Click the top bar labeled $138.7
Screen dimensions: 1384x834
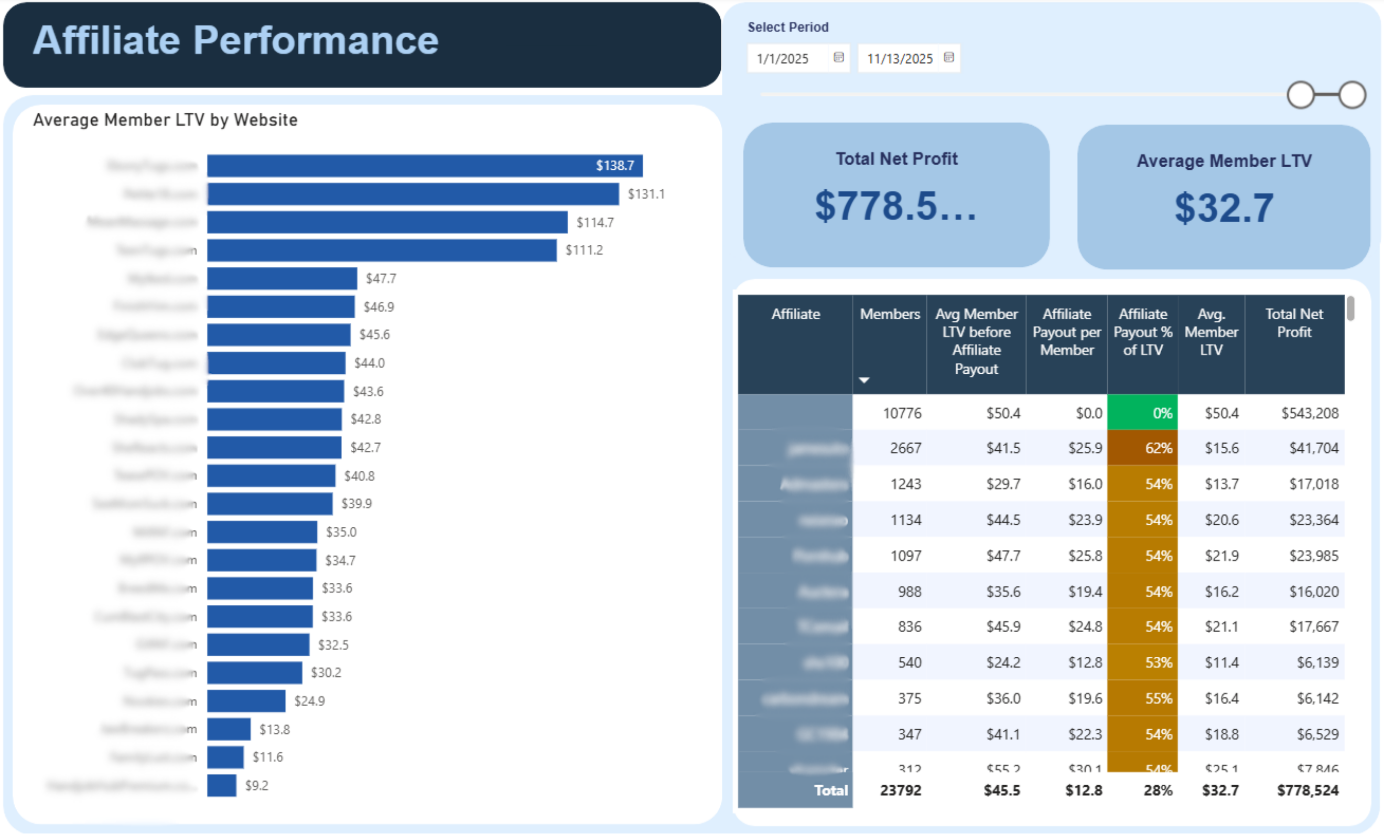421,166
